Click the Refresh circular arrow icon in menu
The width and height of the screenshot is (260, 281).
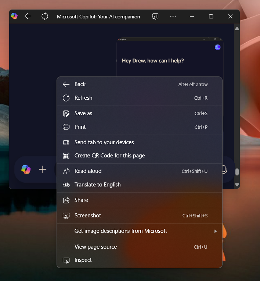(66, 98)
